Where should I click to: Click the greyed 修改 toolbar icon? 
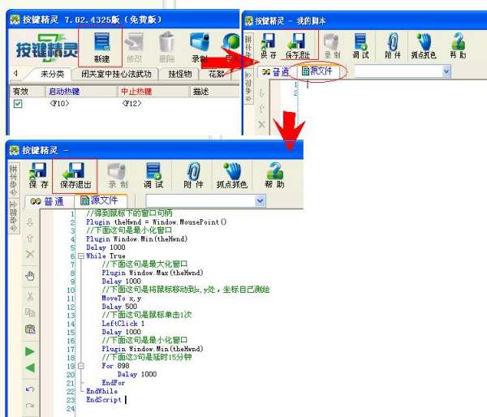tap(134, 46)
